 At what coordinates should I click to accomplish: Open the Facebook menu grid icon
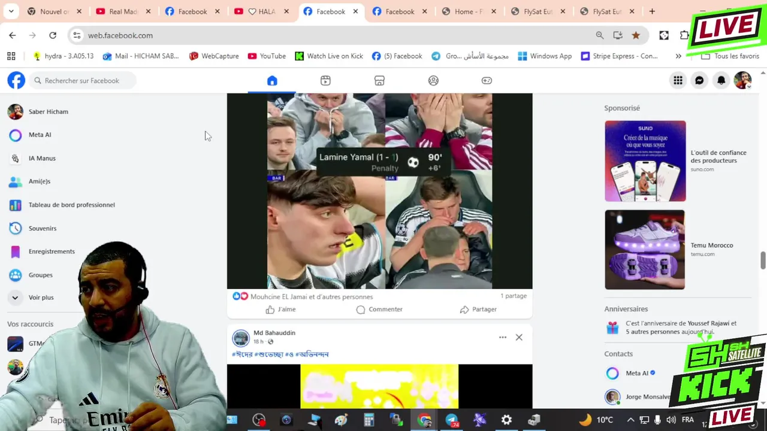tap(678, 80)
